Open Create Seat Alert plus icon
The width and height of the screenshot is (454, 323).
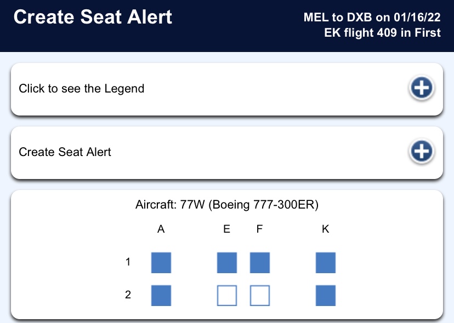click(x=422, y=151)
